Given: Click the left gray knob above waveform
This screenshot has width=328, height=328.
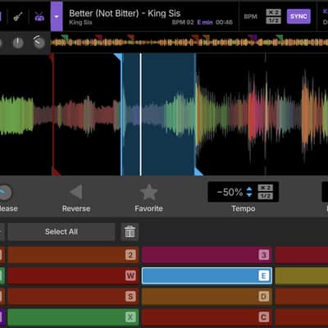Looking at the screenshot, I should [18, 43].
